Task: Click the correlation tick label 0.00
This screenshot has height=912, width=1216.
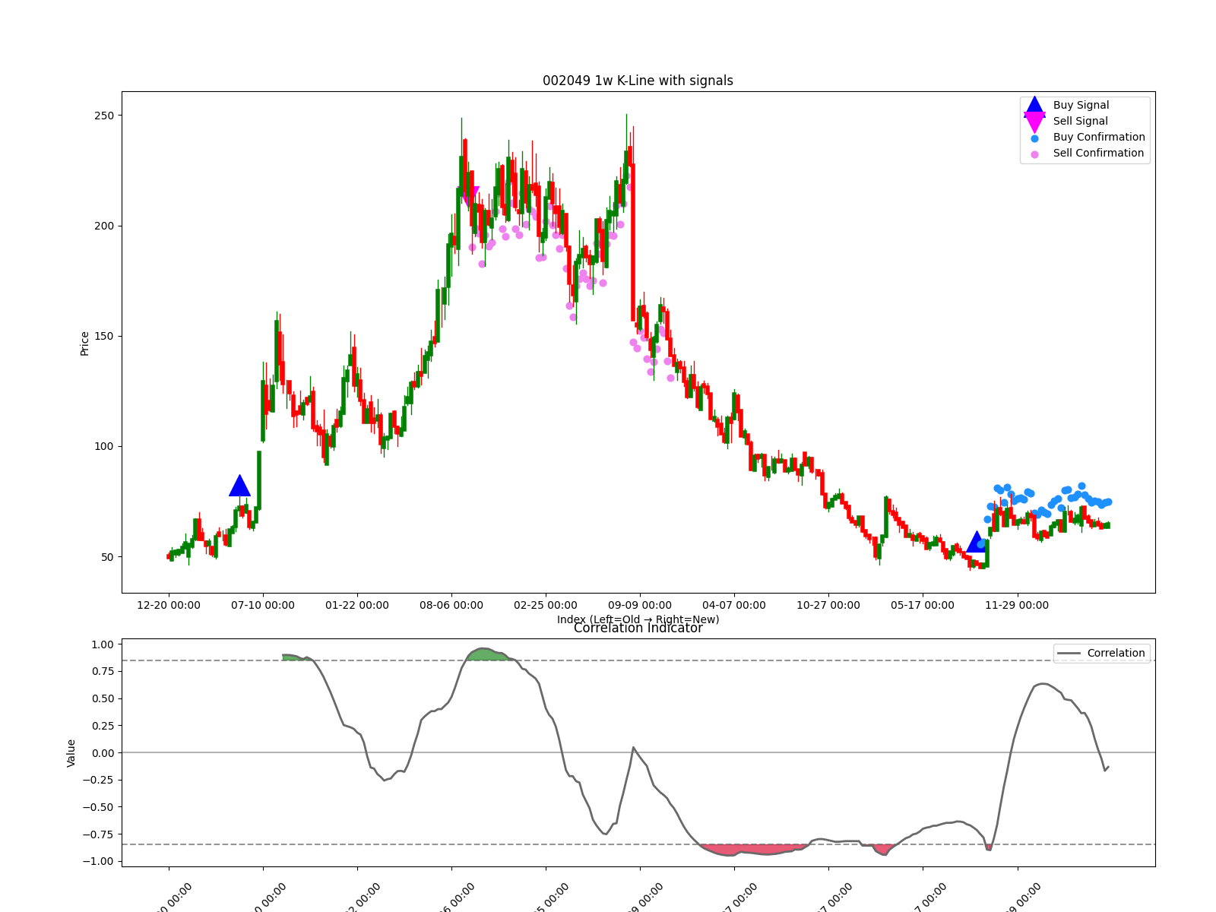Action: (x=102, y=753)
